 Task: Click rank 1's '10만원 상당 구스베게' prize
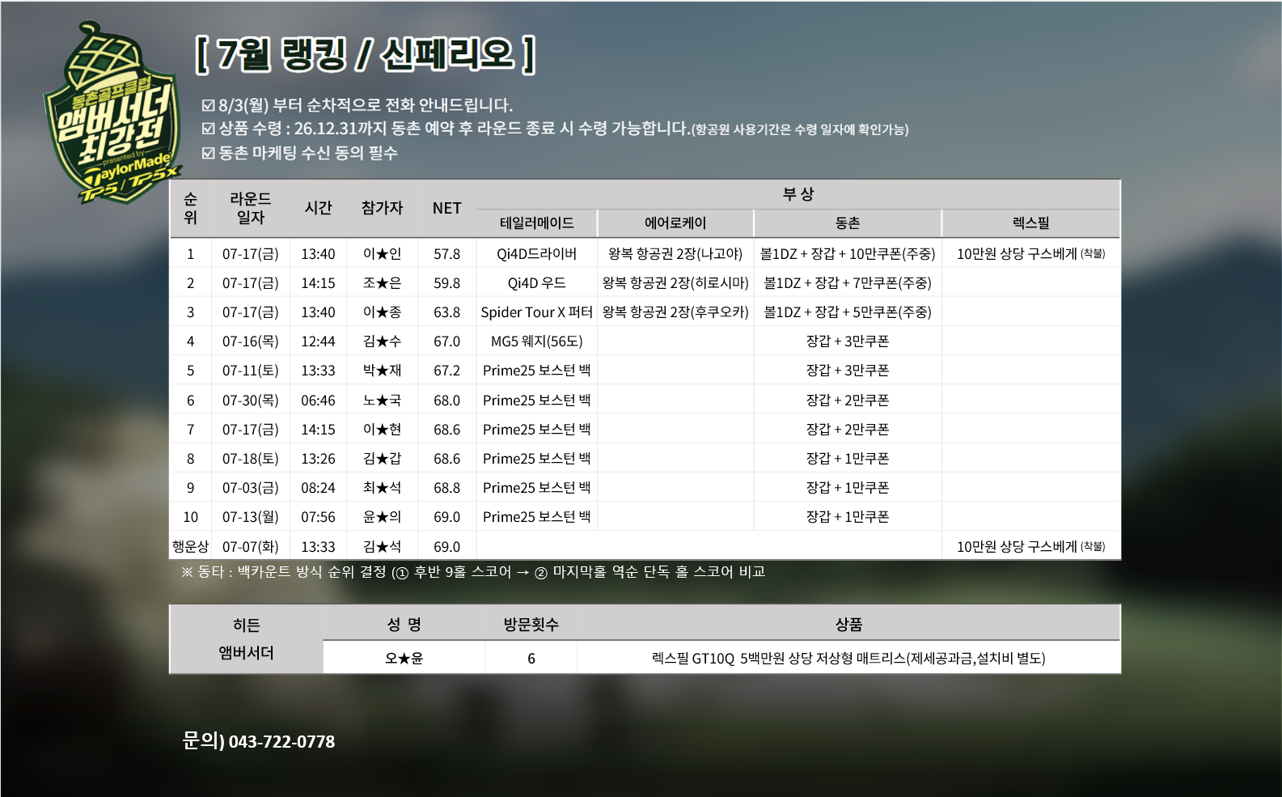[x=1031, y=254]
